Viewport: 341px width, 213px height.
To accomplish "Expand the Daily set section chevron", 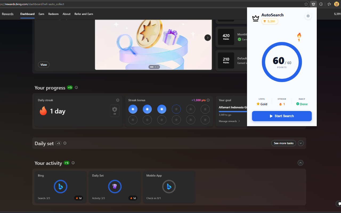I will [301, 143].
